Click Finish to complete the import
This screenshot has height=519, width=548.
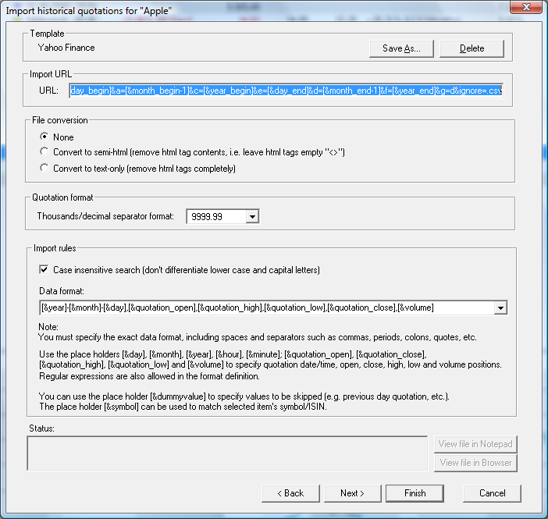click(x=415, y=493)
